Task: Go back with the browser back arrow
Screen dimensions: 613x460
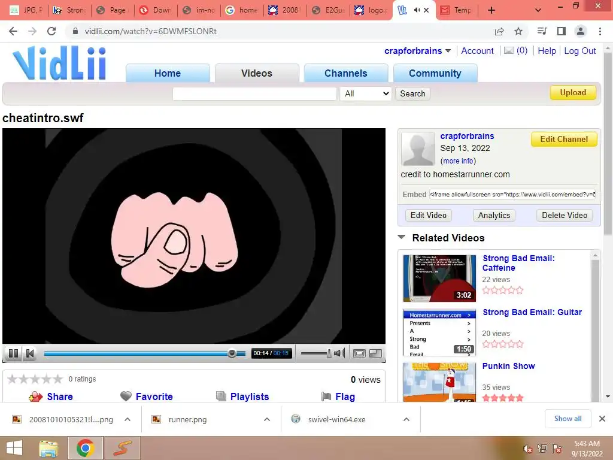Action: [x=13, y=31]
